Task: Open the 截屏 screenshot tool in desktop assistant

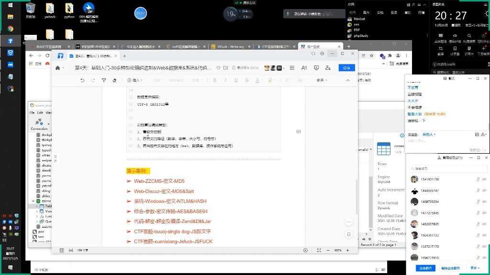Action: [441, 50]
